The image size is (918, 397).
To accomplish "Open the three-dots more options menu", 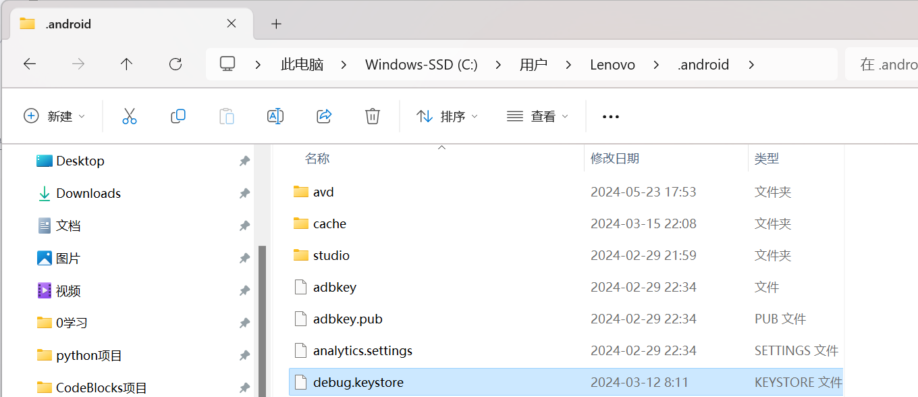I will click(610, 116).
